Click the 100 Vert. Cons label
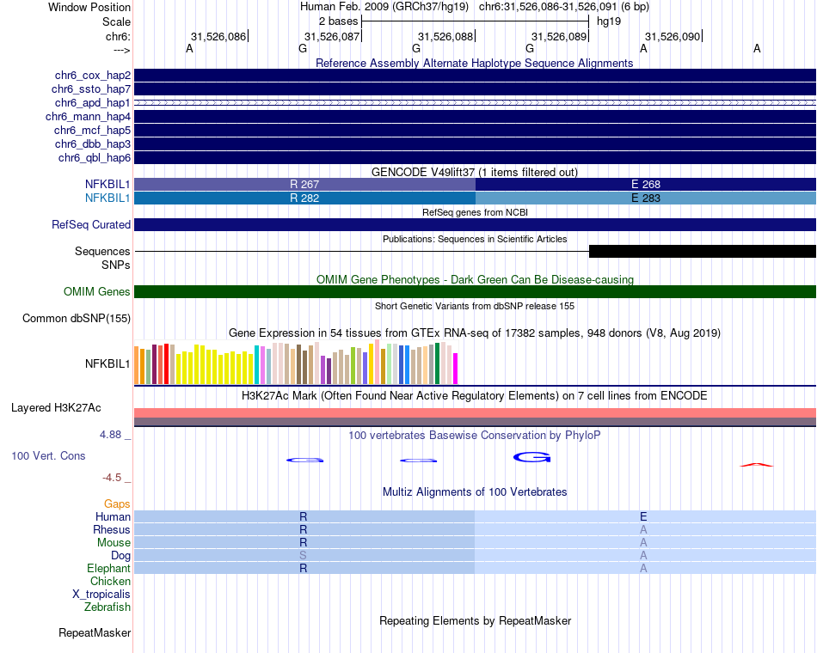The image size is (817, 653). (x=48, y=455)
